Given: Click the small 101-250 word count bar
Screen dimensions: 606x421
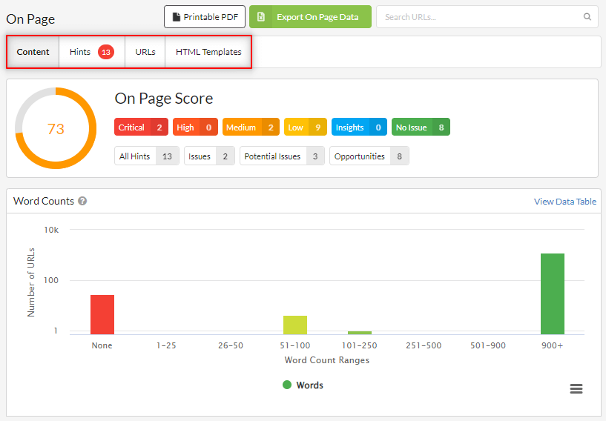Looking at the screenshot, I should 360,333.
